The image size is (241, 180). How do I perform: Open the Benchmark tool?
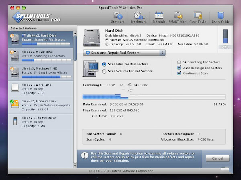click(x=139, y=16)
